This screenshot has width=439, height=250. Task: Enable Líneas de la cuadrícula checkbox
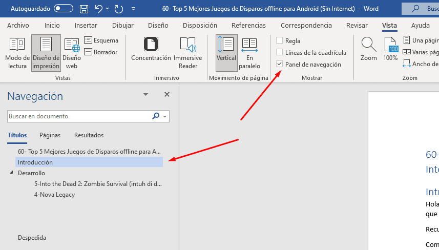pyautogui.click(x=279, y=52)
